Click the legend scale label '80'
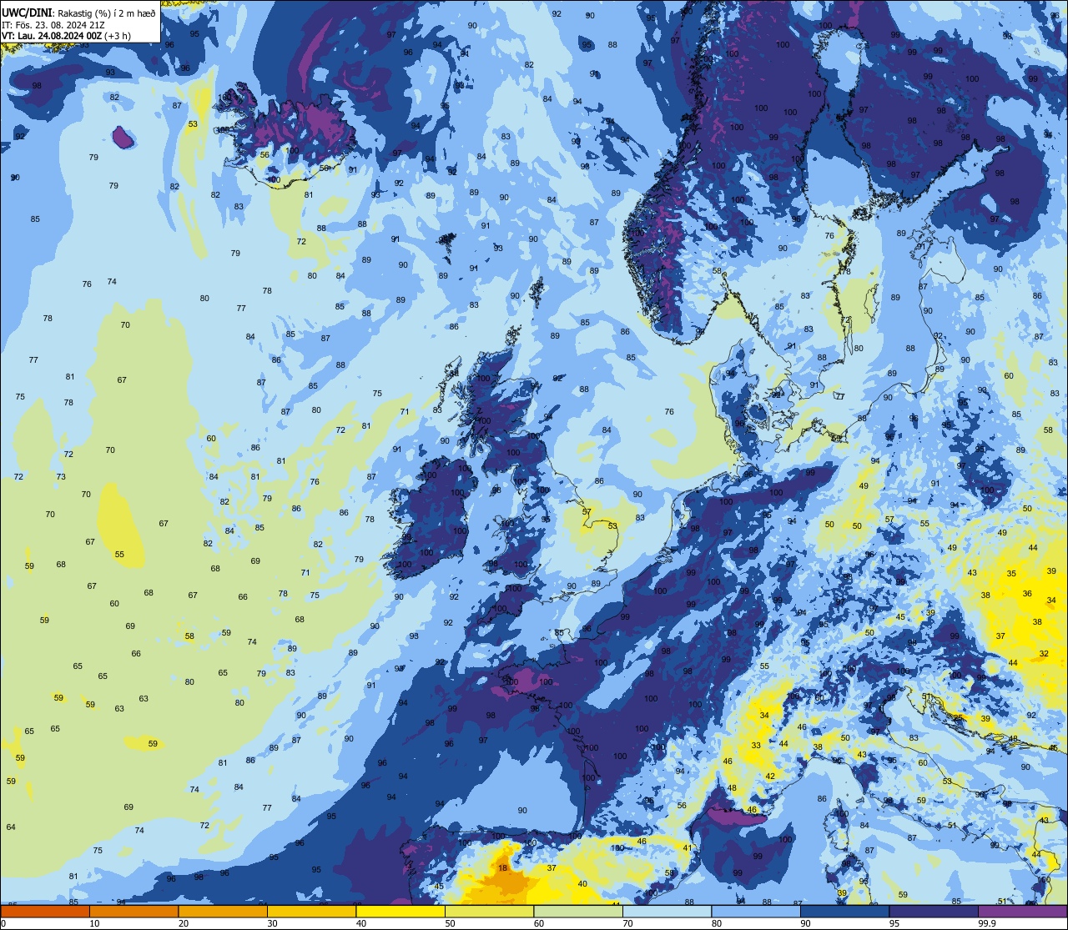The image size is (1068, 930). click(x=717, y=923)
